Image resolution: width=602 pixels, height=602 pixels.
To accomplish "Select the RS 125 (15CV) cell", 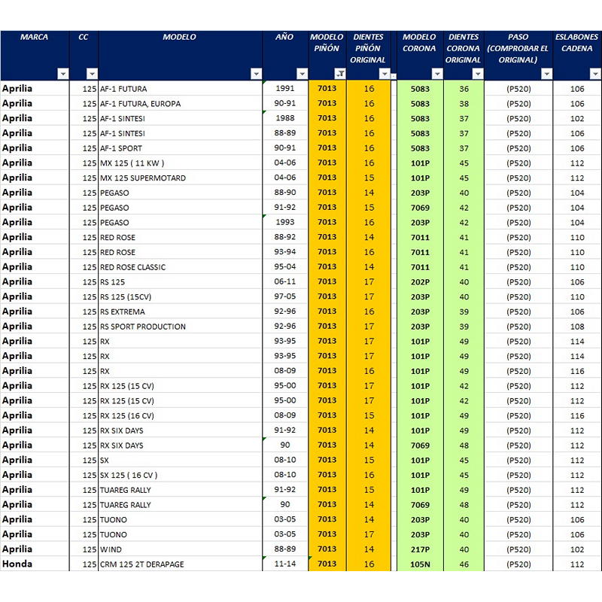I will point(180,296).
